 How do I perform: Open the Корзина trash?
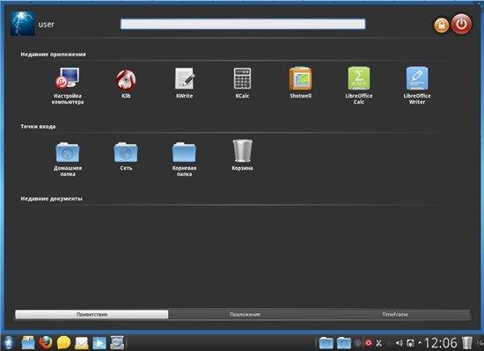tap(242, 155)
